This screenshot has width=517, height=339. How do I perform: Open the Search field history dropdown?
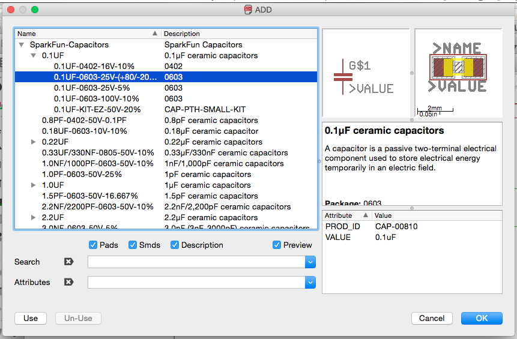[x=310, y=262]
